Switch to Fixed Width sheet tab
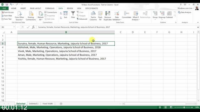200x112 pixels. [47, 104]
